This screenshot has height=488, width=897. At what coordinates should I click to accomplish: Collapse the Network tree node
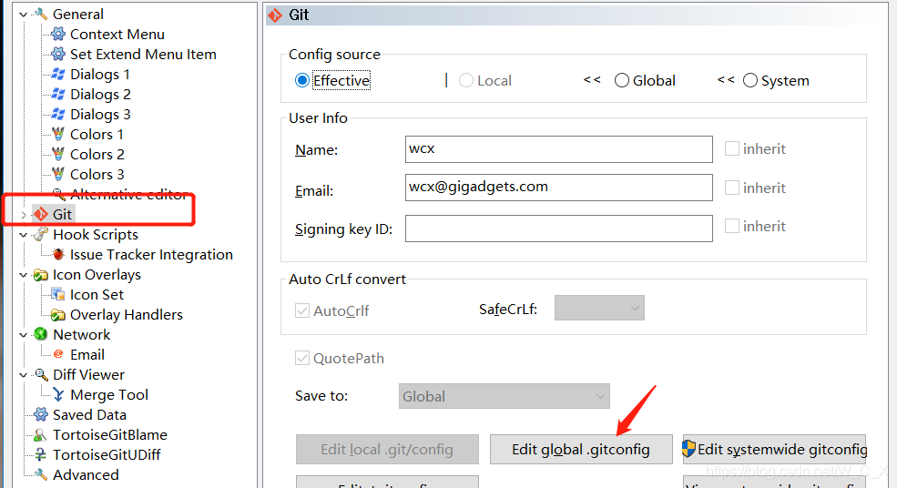coord(23,335)
